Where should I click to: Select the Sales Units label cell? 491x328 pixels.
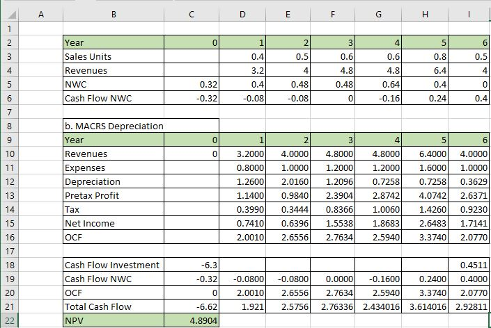(x=113, y=56)
